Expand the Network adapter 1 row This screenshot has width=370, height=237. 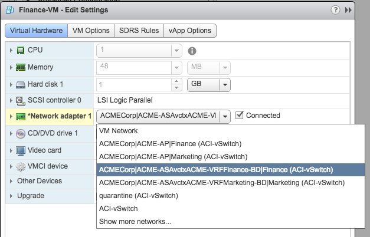click(11, 116)
